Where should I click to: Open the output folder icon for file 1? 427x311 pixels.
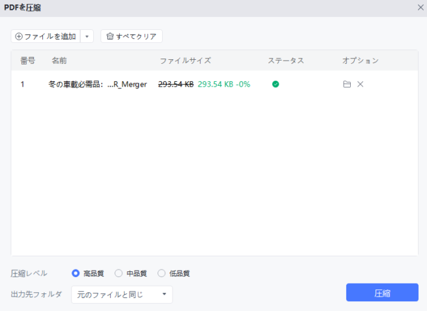tap(347, 85)
